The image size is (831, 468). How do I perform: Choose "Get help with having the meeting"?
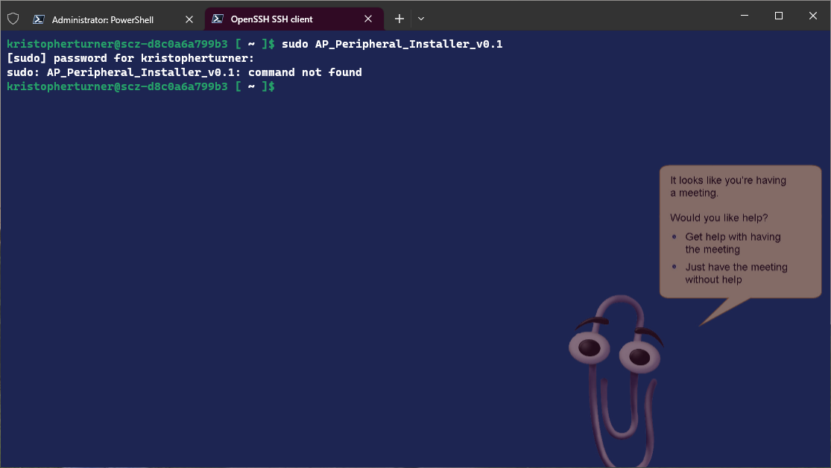click(x=733, y=243)
